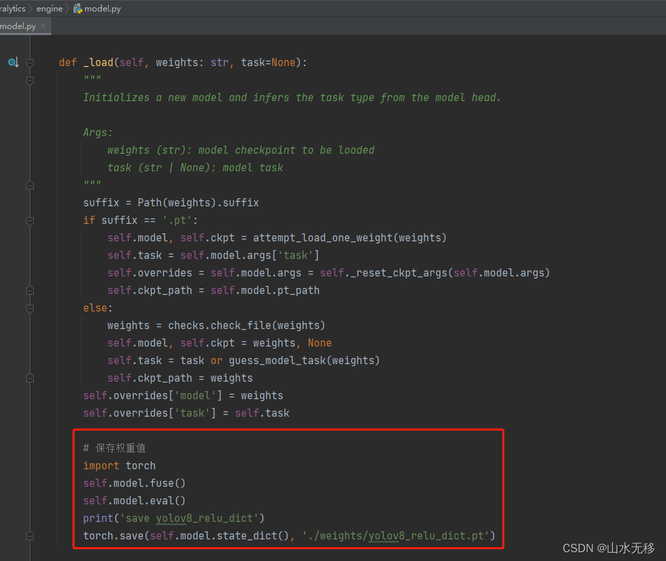The height and width of the screenshot is (561, 666).
Task: Click the task=None parameter
Action: [x=268, y=63]
